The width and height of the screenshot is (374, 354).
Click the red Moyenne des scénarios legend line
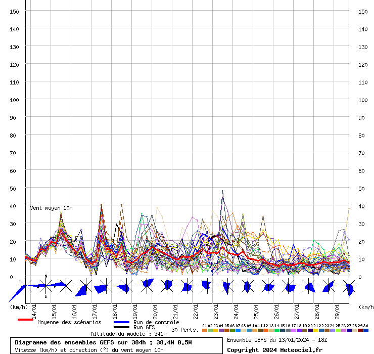click(x=25, y=320)
